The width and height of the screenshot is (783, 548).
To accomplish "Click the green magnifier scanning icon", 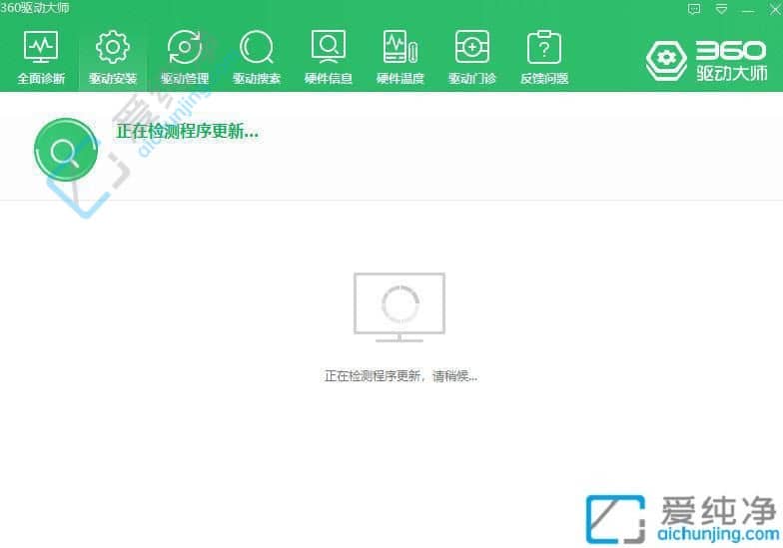I will (x=66, y=150).
